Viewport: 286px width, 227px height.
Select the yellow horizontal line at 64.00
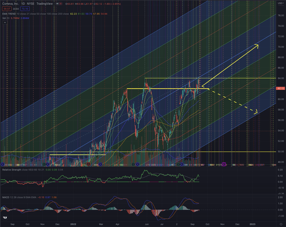click(x=210, y=78)
